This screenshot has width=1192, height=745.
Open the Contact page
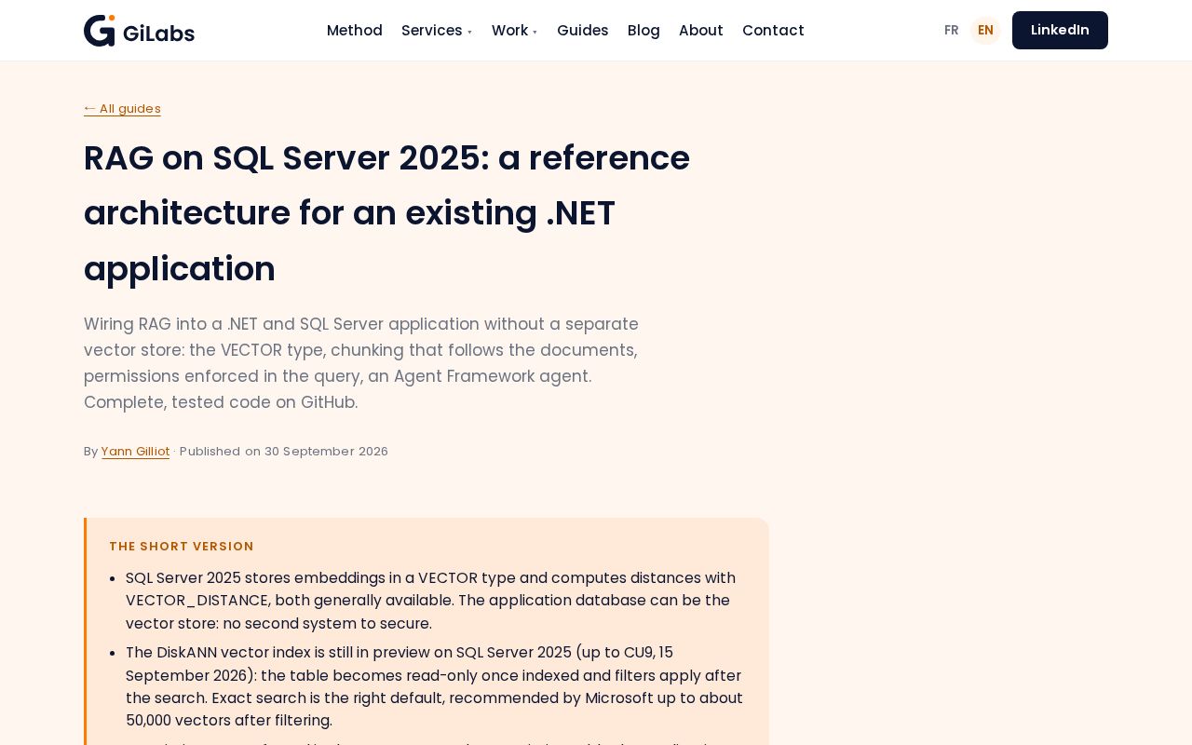pos(773,31)
